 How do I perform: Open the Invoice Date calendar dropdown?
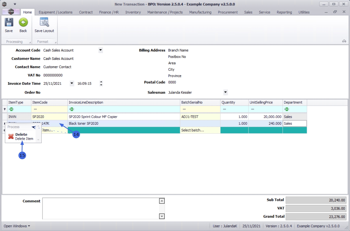[x=72, y=83]
